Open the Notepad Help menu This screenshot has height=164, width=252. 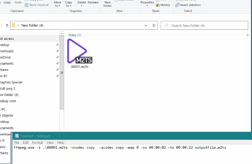(61, 142)
